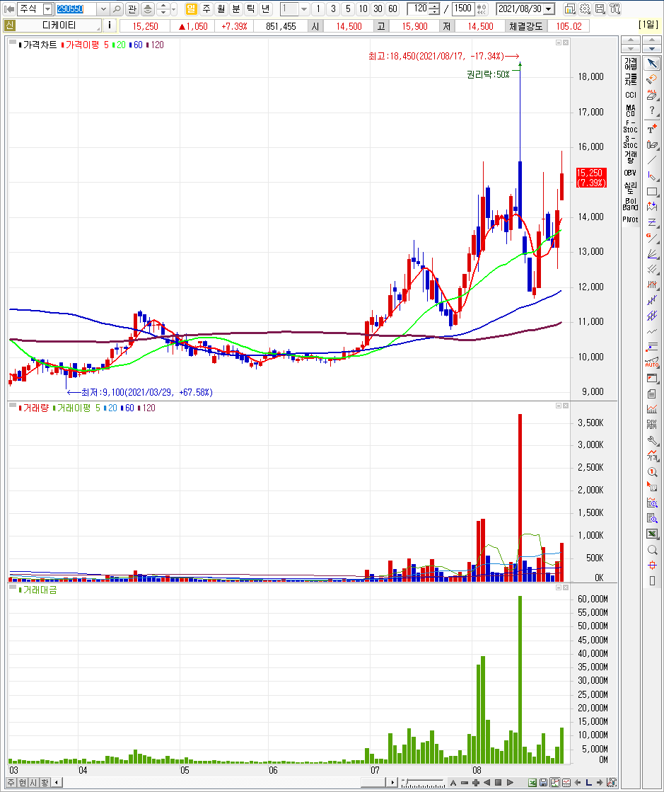Screen dimensions: 664x792
Task: Select the arrow pointer tool
Action: (653, 64)
